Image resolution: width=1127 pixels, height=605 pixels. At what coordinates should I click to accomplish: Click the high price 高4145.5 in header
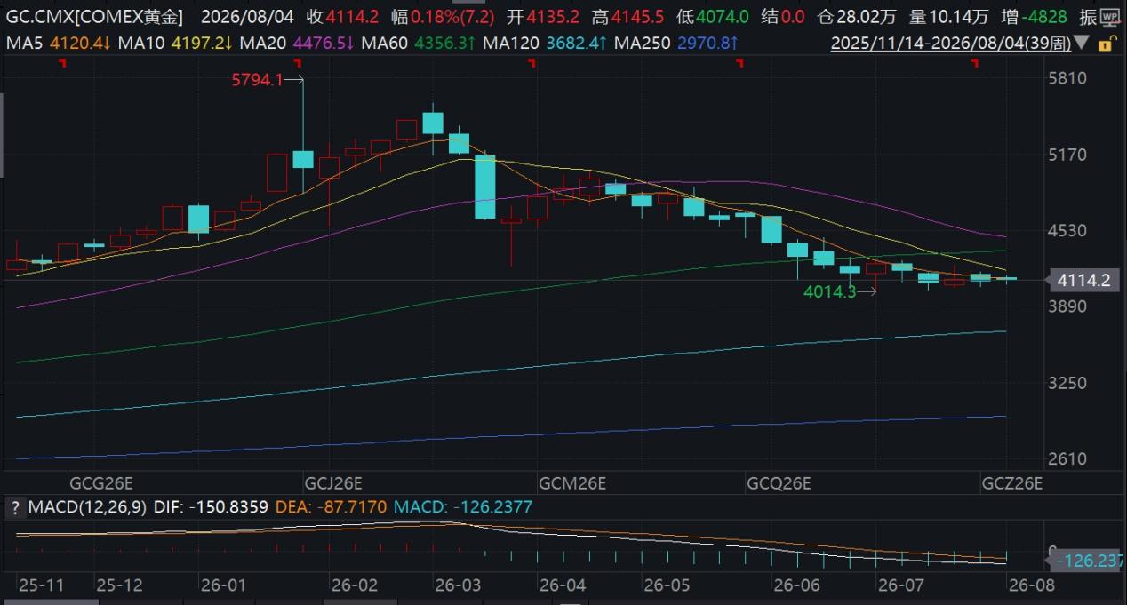[x=626, y=17]
